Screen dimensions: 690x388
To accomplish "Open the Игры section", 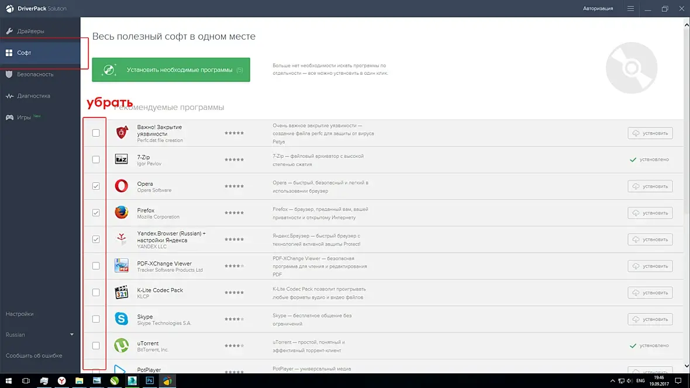I will [40, 117].
